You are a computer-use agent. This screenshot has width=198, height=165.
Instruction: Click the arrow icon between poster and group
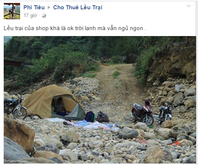pos(49,7)
